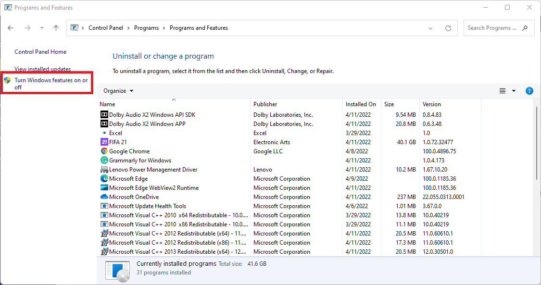Click the 4/8/2022 install date
541x285 pixels.
pyautogui.click(x=357, y=151)
